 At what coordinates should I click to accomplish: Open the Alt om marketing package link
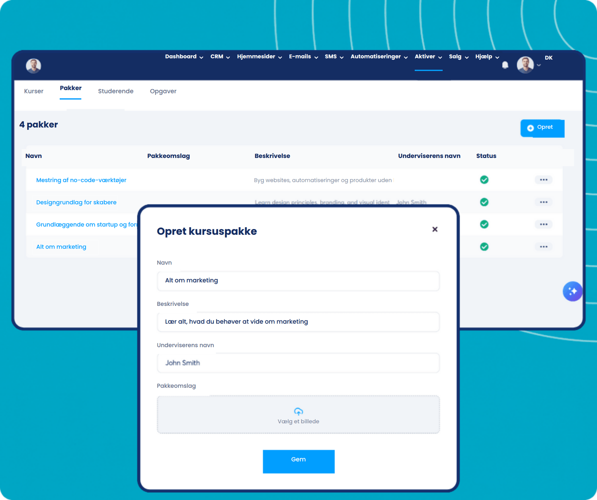[x=61, y=247]
